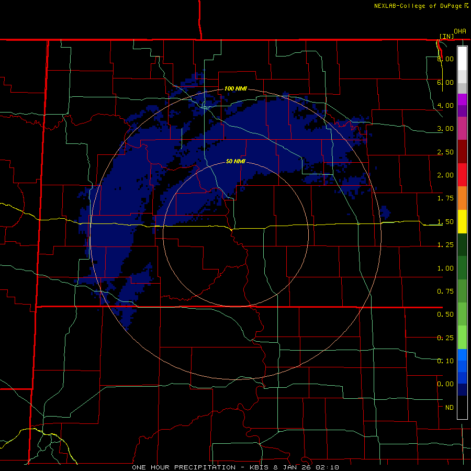
Task: Click the 0.00 legend value
Action: [445, 384]
